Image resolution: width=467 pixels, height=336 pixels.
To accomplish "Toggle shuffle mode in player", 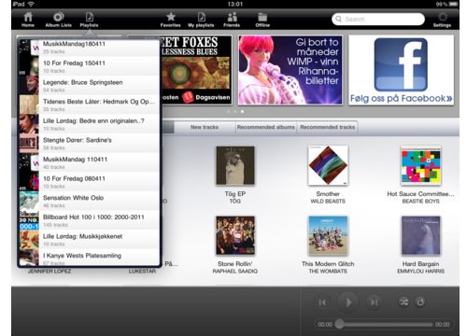I will 403,301.
